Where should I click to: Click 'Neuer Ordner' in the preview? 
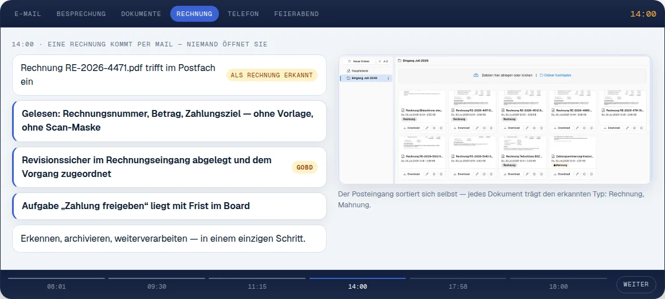358,61
